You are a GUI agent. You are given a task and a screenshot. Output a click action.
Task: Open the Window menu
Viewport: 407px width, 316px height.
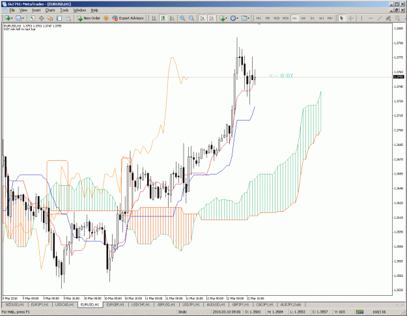[79, 10]
